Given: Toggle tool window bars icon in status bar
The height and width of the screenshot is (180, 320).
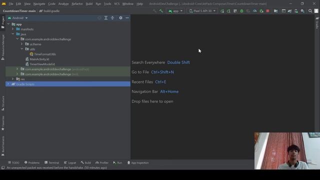Looking at the screenshot, I should point(3,168).
